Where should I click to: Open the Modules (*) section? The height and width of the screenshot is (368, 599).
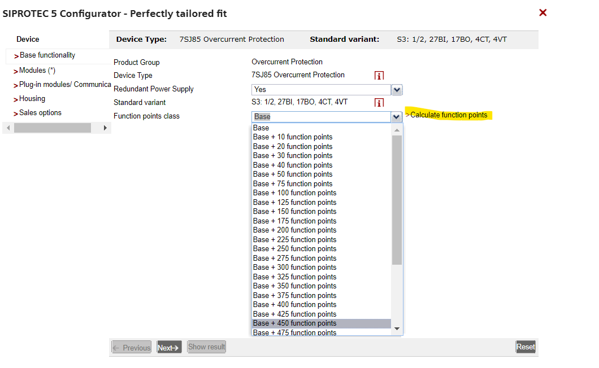coord(37,71)
